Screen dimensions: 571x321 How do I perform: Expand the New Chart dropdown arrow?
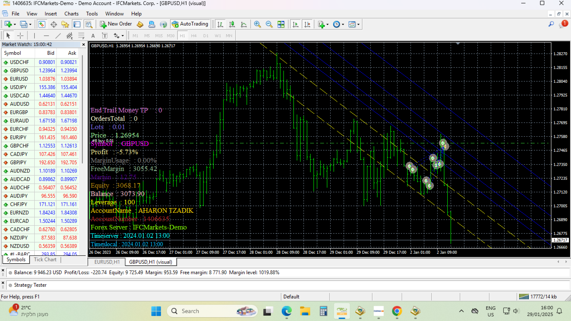click(x=14, y=24)
